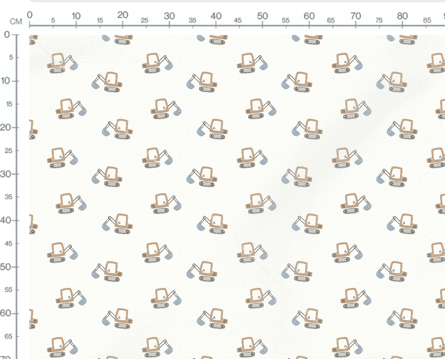Click the 60 label on the horizontal ruler
The image size is (445, 359).
(x=309, y=16)
